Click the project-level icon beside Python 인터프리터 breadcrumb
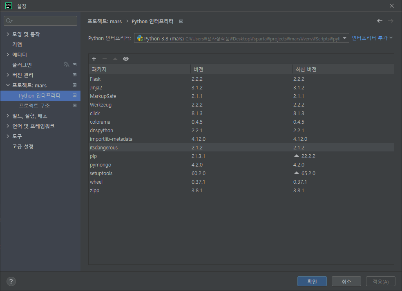The height and width of the screenshot is (291, 402). point(181,21)
